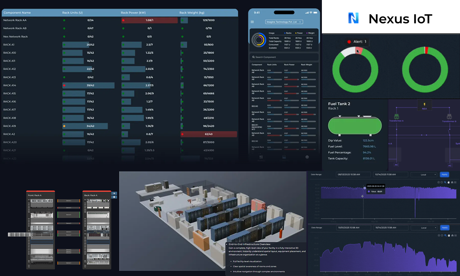This screenshot has height=276, width=460.
Task: Click the red Network Rack AA power bar 1.08/1
Action: tap(150, 20)
